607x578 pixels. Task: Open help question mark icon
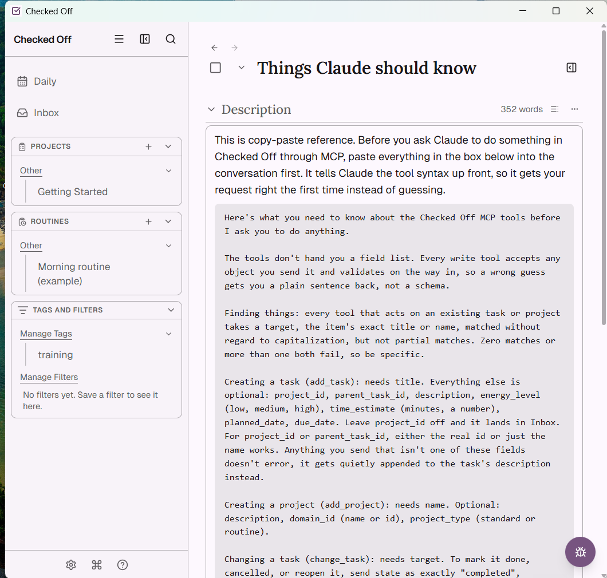pyautogui.click(x=123, y=565)
